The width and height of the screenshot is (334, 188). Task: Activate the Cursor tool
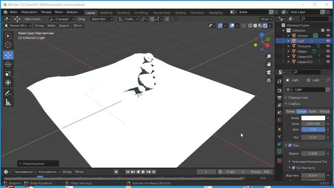pyautogui.click(x=8, y=45)
